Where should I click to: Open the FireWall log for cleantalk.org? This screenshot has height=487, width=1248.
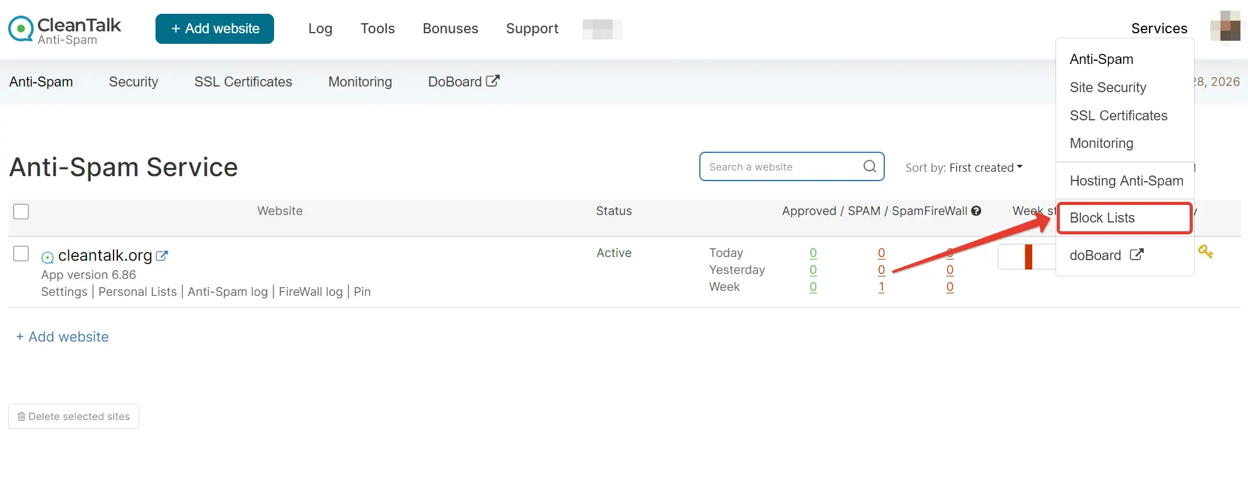pos(310,291)
